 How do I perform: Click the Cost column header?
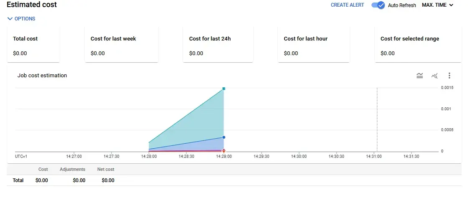43,169
